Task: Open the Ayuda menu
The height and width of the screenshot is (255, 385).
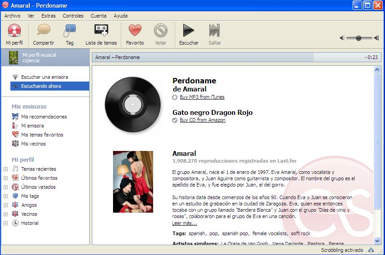Action: 121,16
